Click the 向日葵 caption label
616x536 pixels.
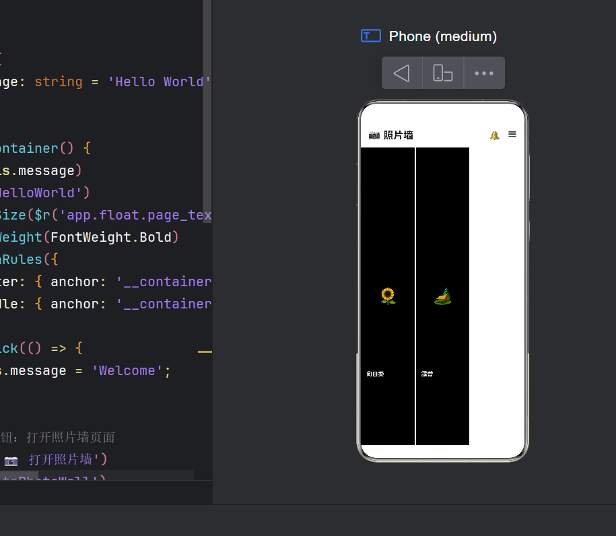tap(375, 374)
